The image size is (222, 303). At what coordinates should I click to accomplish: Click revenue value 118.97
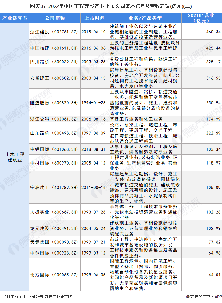pos(213,163)
